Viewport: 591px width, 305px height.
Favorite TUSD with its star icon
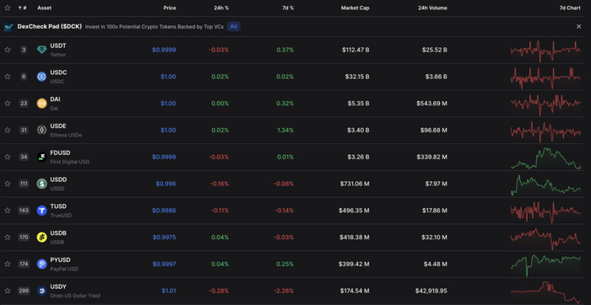(x=7, y=211)
